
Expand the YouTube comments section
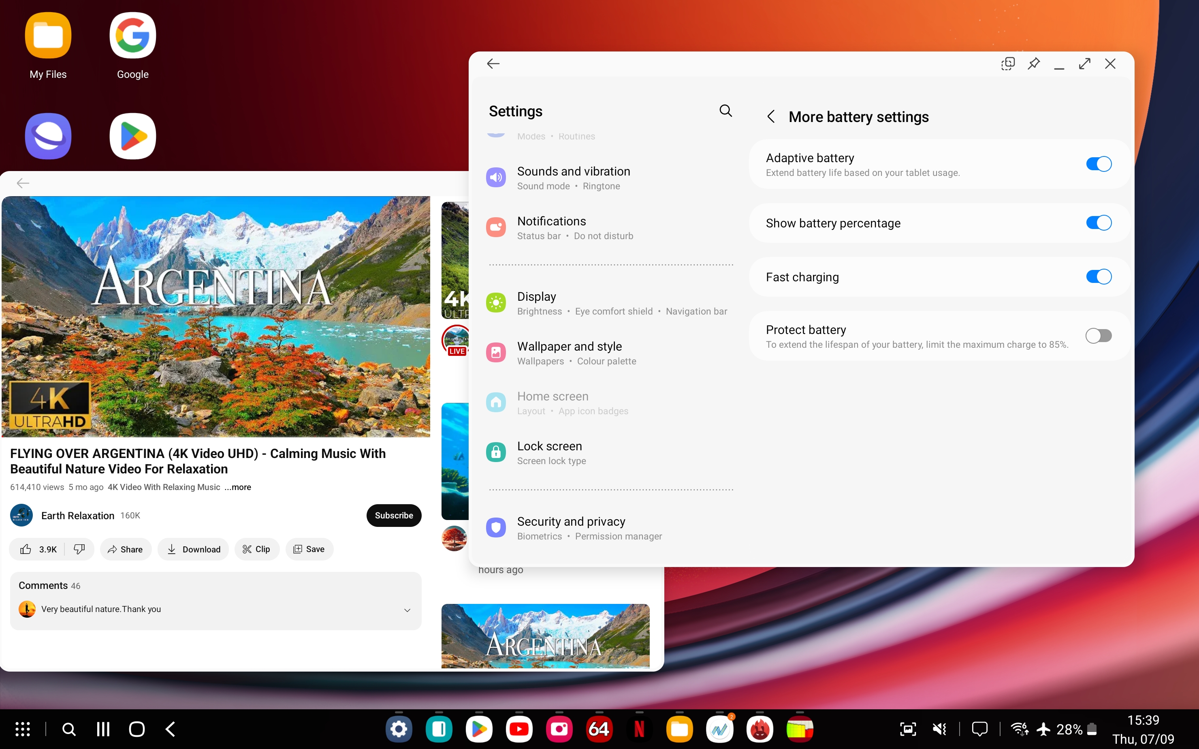[x=407, y=610]
